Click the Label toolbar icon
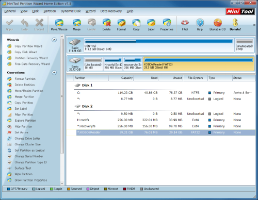Screen dimensions: 258x200 tap(151, 23)
